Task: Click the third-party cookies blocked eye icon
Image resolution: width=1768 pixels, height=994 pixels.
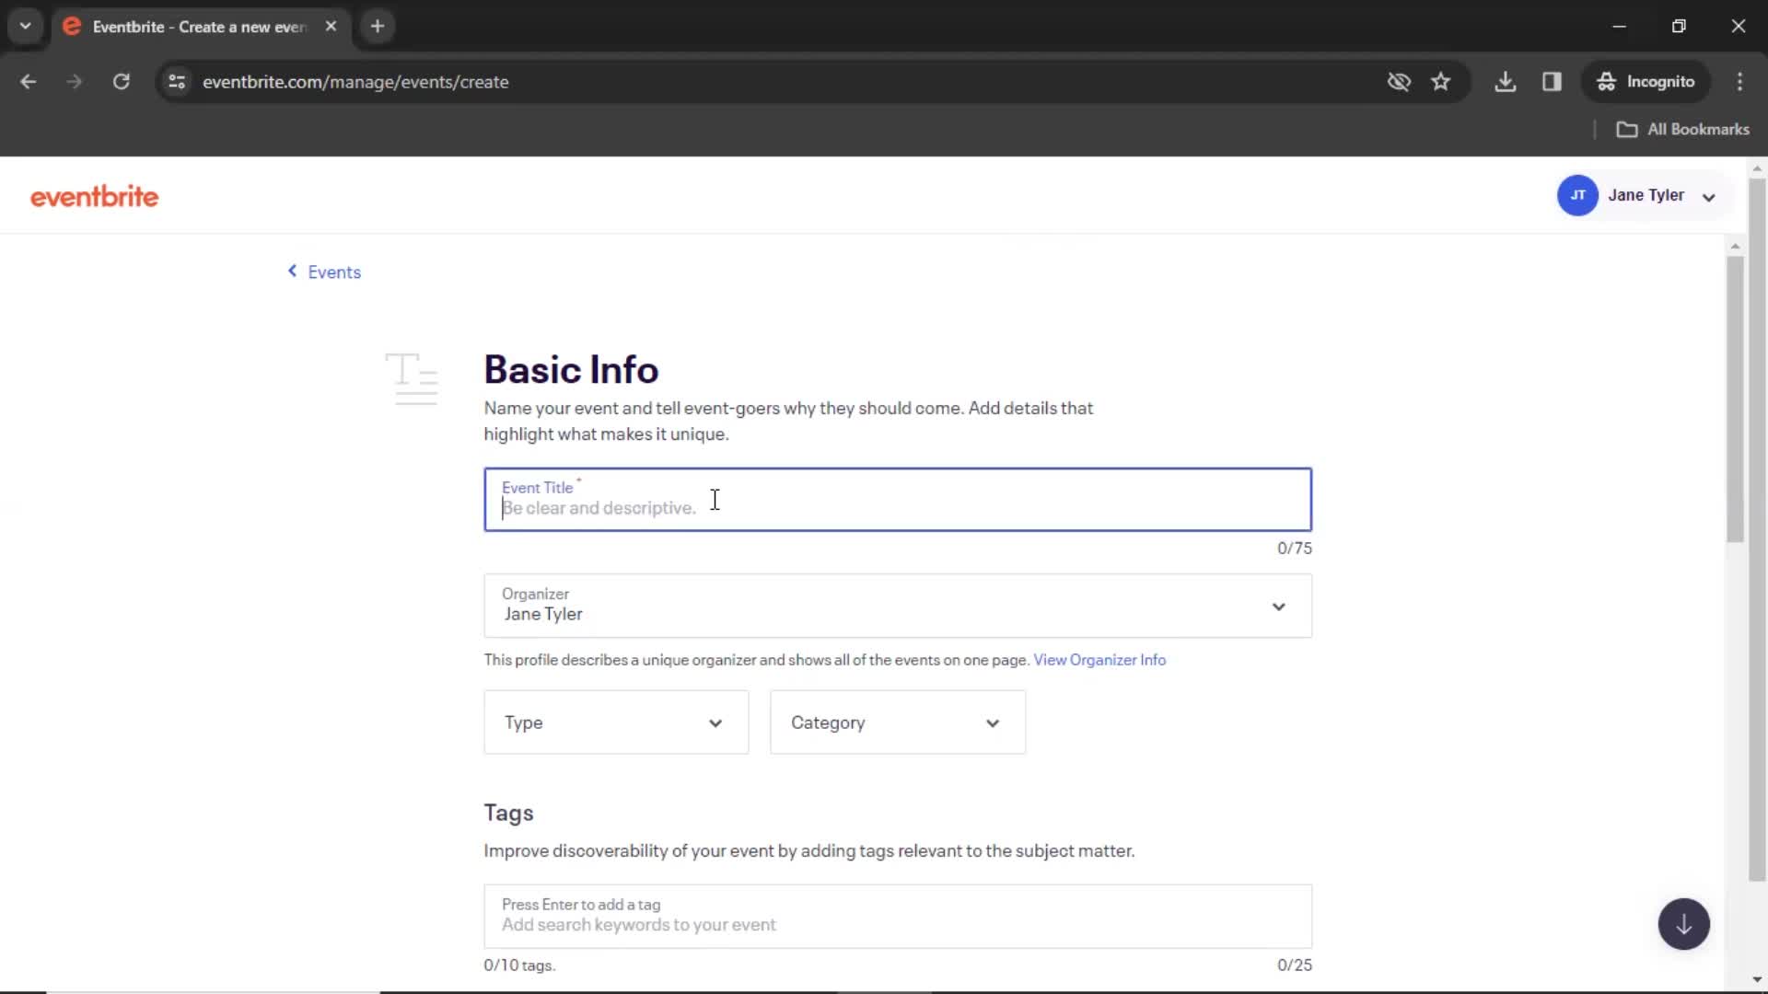Action: coord(1399,82)
